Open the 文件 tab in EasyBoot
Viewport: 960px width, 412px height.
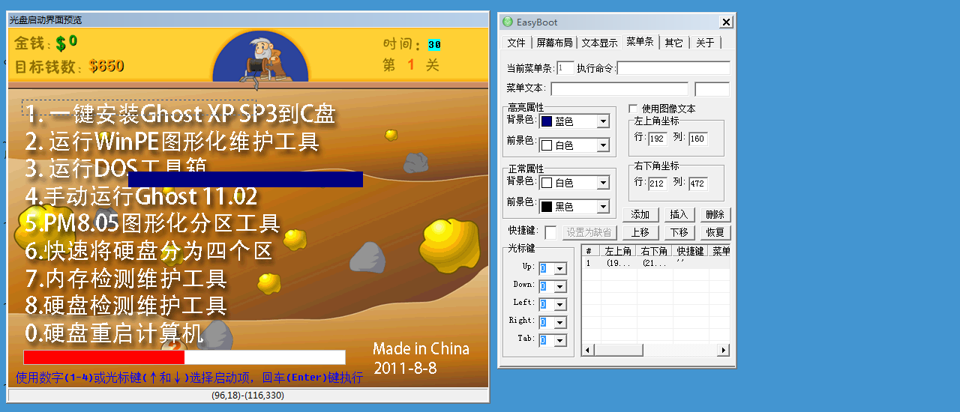516,43
